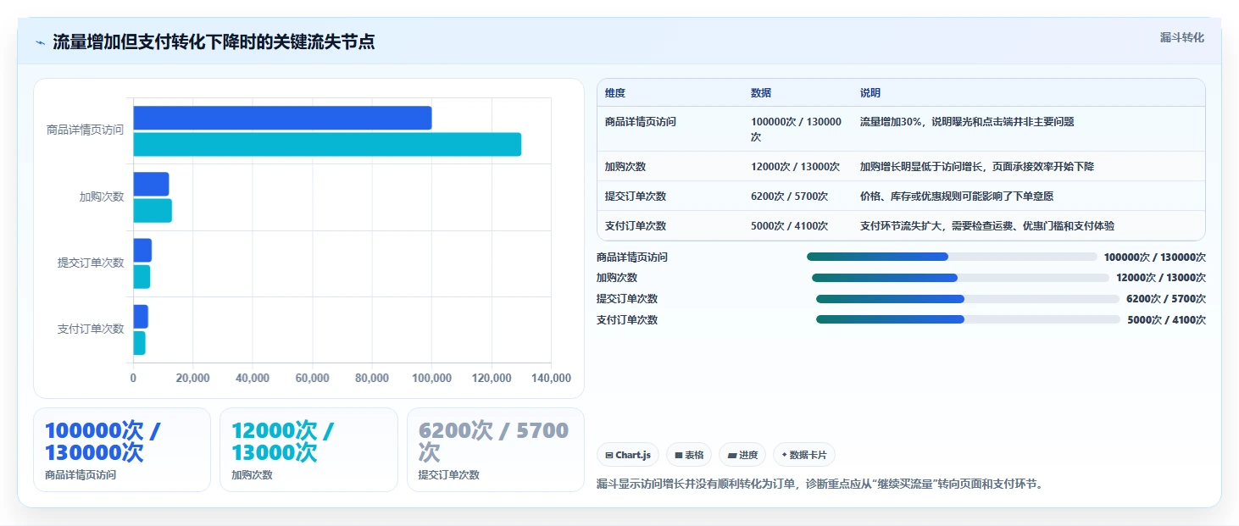The image size is (1239, 526).
Task: Click the note starting 流量增加30%
Action: [967, 122]
